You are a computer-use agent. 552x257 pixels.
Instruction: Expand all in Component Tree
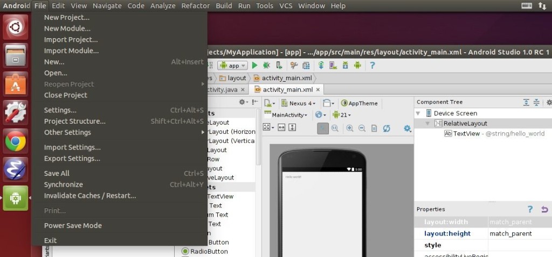click(526, 102)
